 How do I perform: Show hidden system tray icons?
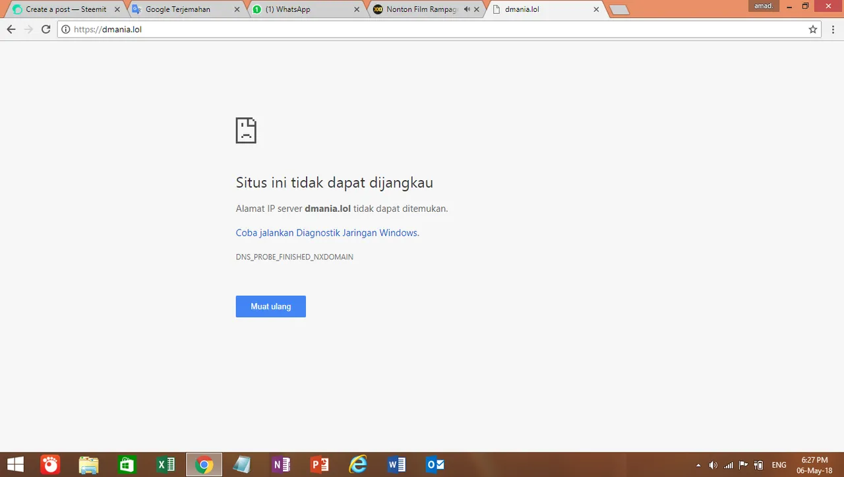point(698,465)
